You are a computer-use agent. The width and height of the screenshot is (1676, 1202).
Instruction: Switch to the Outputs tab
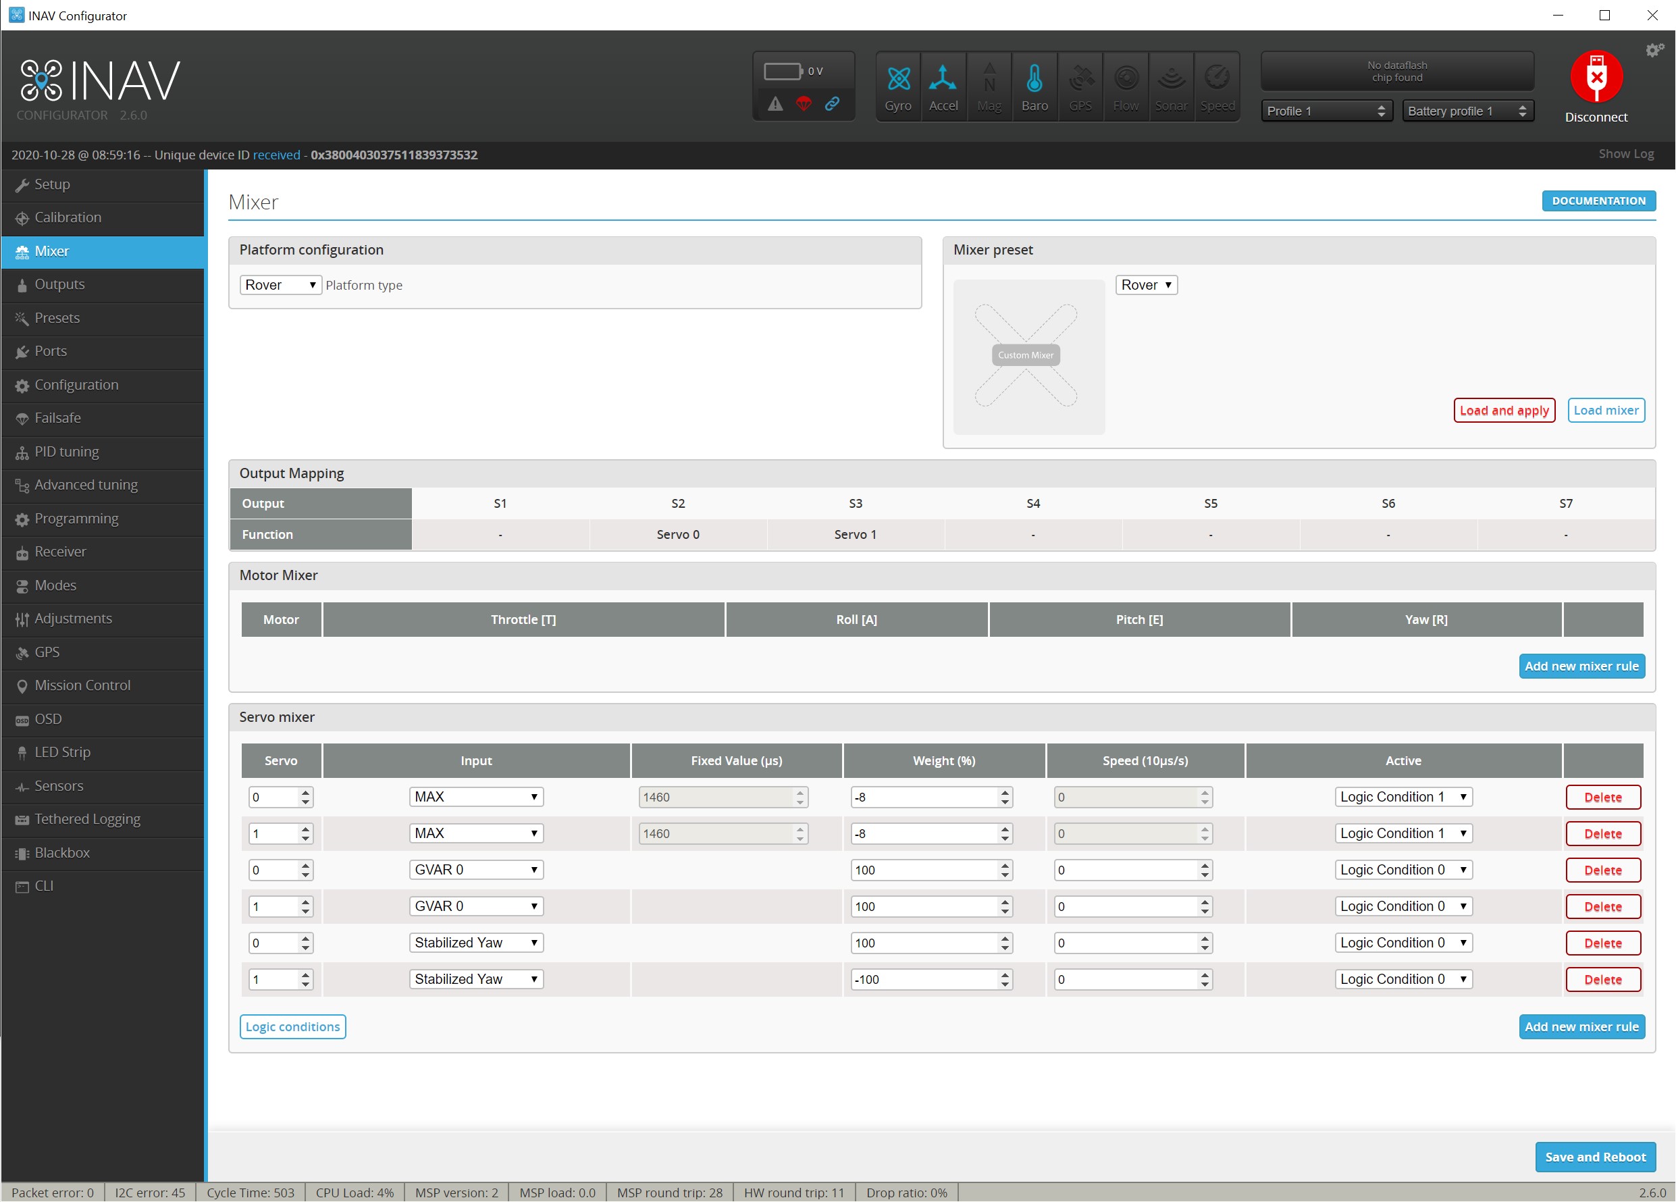[59, 284]
